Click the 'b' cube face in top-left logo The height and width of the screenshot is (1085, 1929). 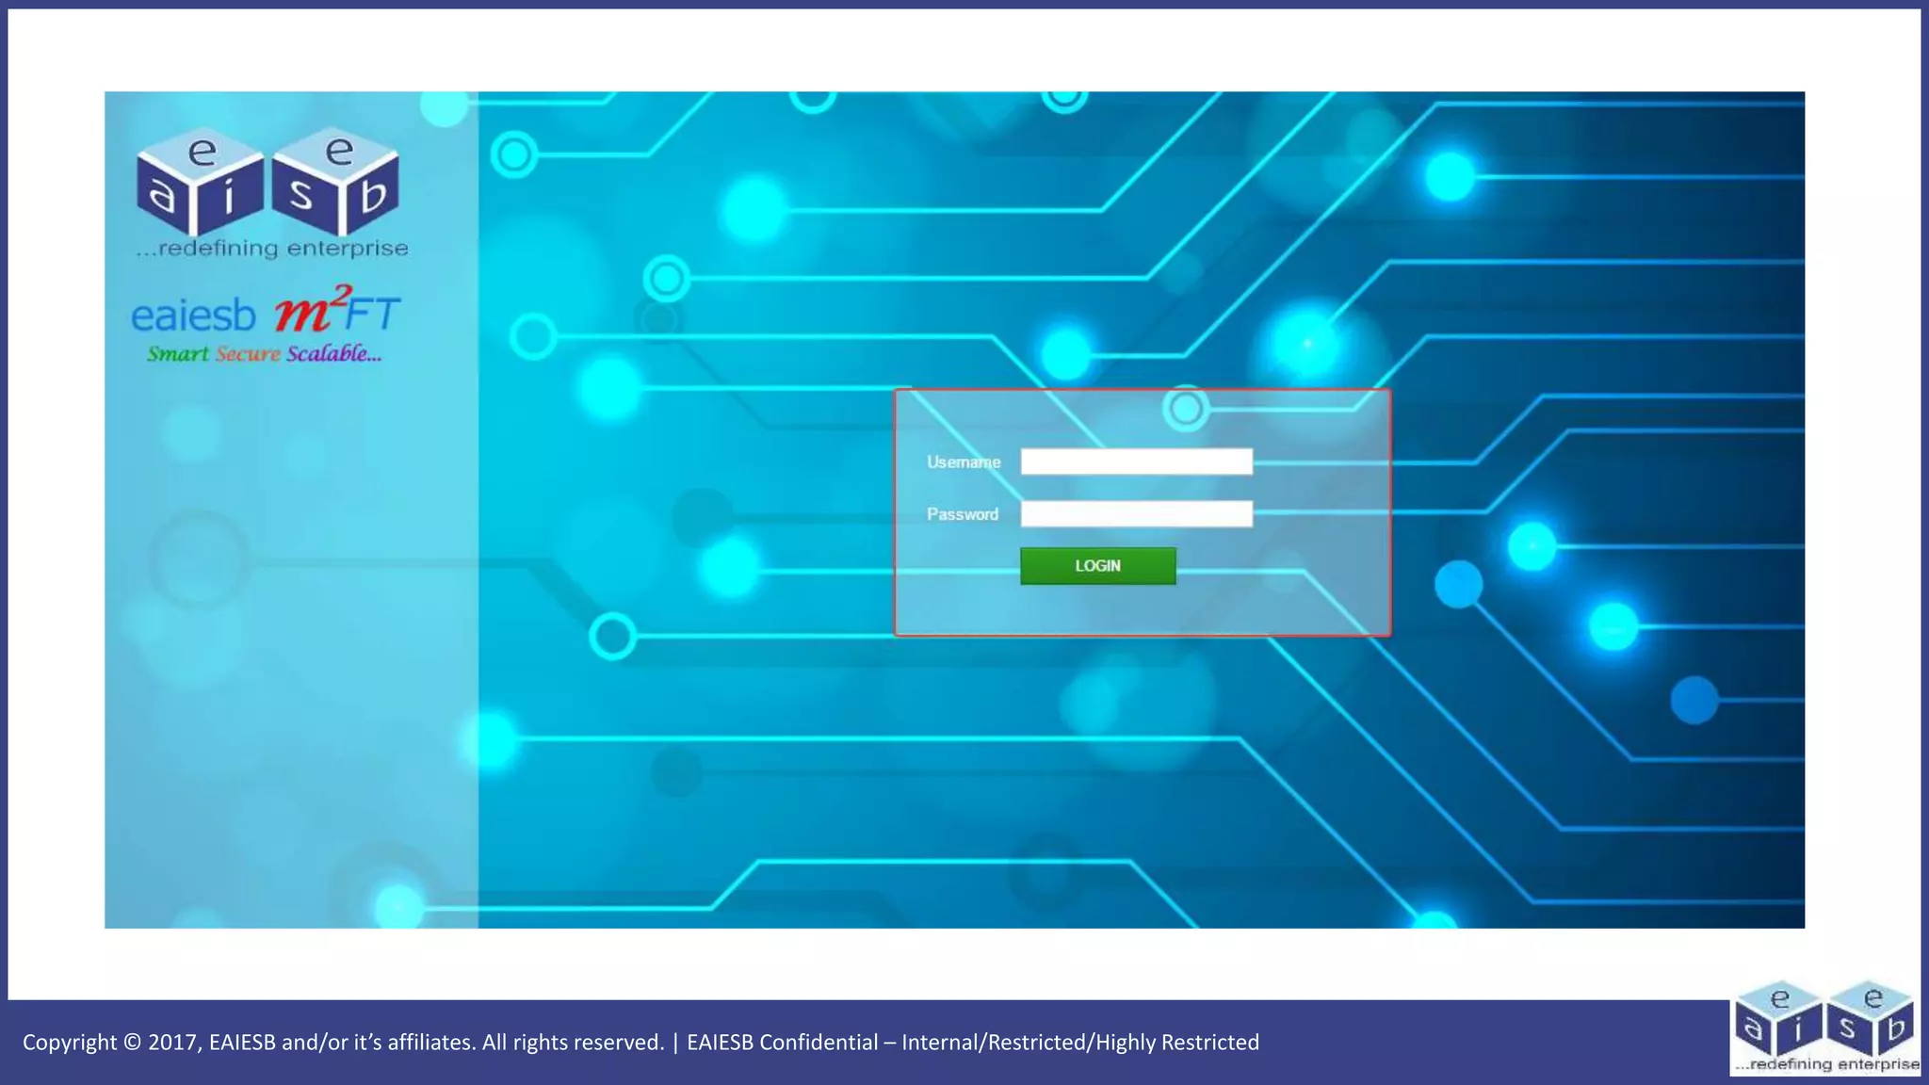[373, 196]
